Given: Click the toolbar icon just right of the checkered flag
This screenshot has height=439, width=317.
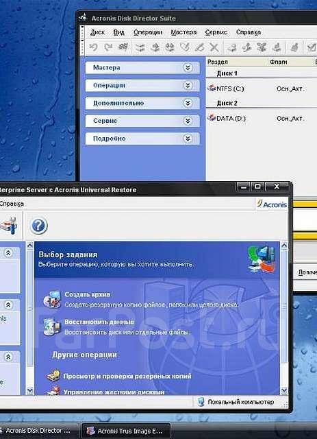Looking at the screenshot, I should coord(140,47).
